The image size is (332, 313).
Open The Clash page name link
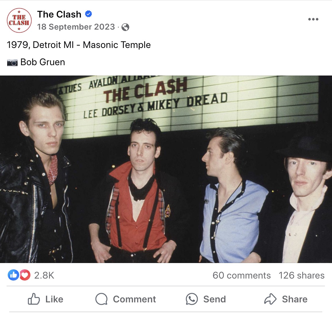59,14
